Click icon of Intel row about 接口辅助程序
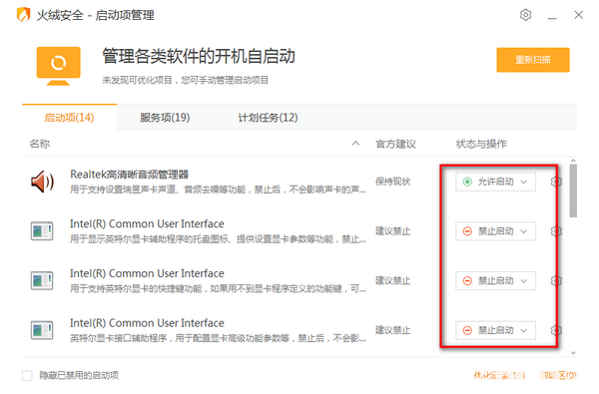Viewport: 599px width, 394px height. [x=42, y=330]
